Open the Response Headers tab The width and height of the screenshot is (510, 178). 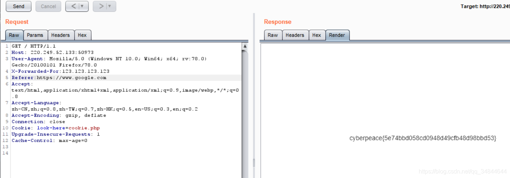coord(295,35)
